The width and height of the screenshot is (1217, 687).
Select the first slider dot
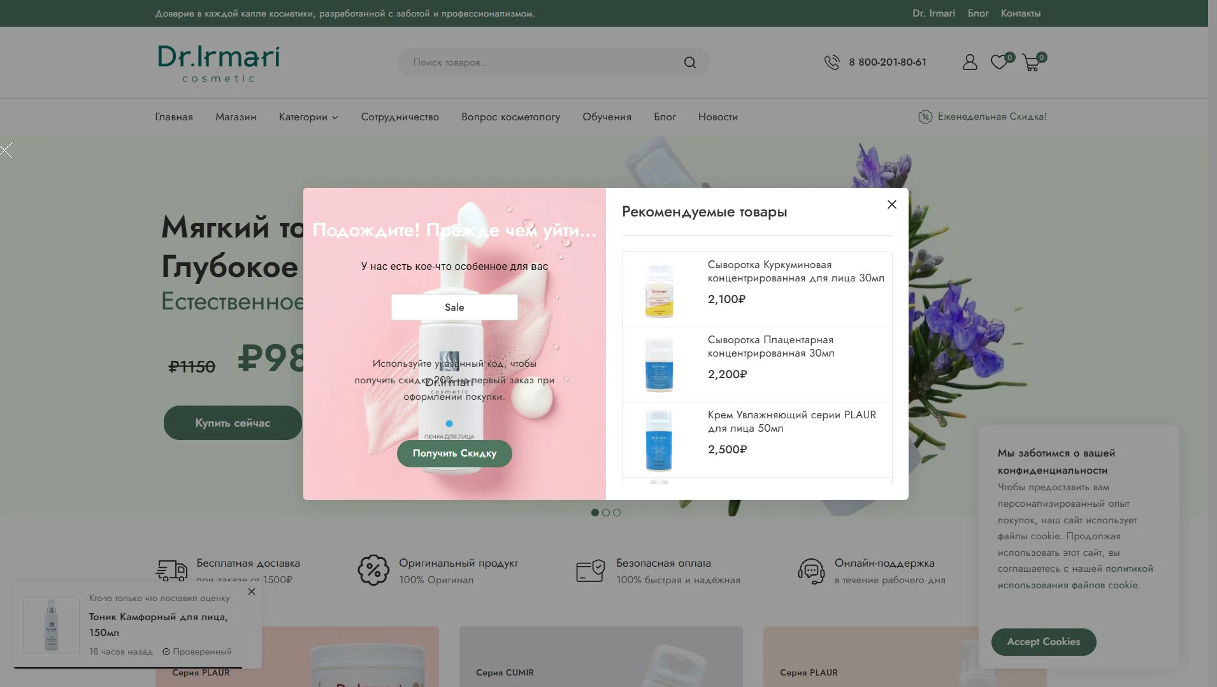[x=595, y=513]
